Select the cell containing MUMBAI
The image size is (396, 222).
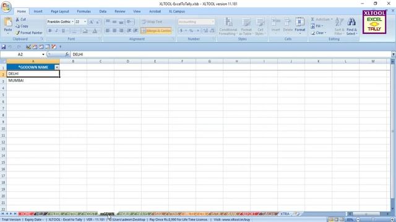click(x=33, y=81)
